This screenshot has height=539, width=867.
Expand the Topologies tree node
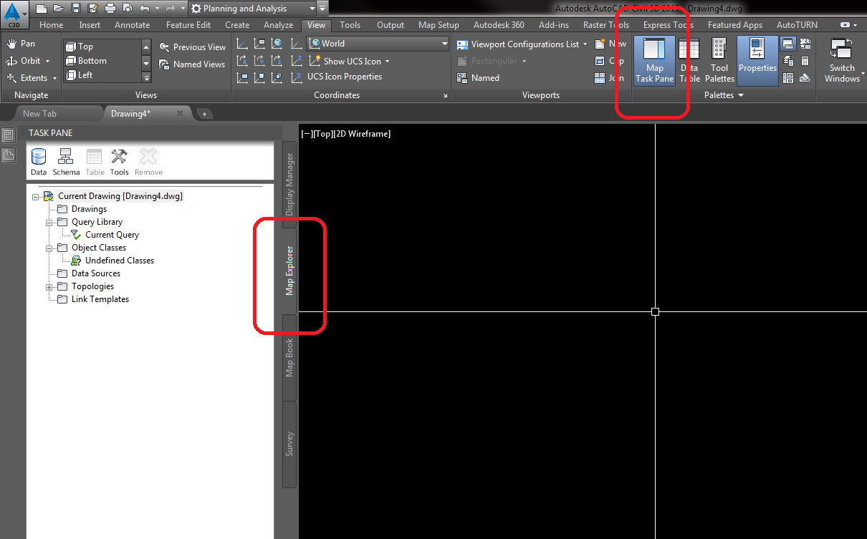pos(49,287)
